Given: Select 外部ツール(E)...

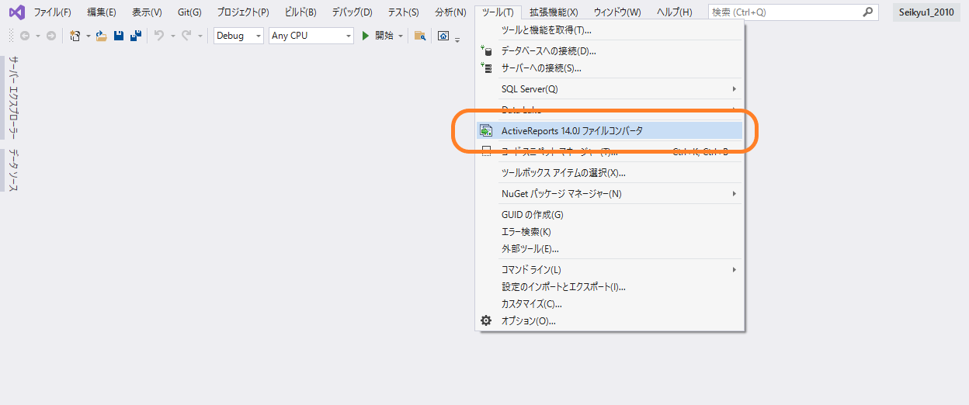Looking at the screenshot, I should 610,249.
